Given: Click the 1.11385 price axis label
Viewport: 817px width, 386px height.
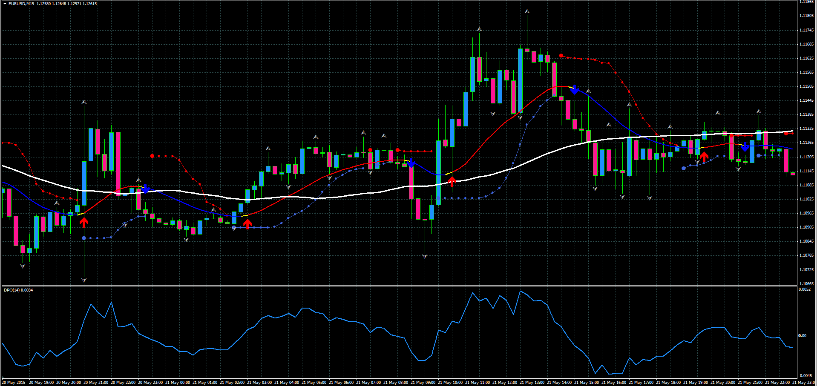Looking at the screenshot, I should [806, 114].
